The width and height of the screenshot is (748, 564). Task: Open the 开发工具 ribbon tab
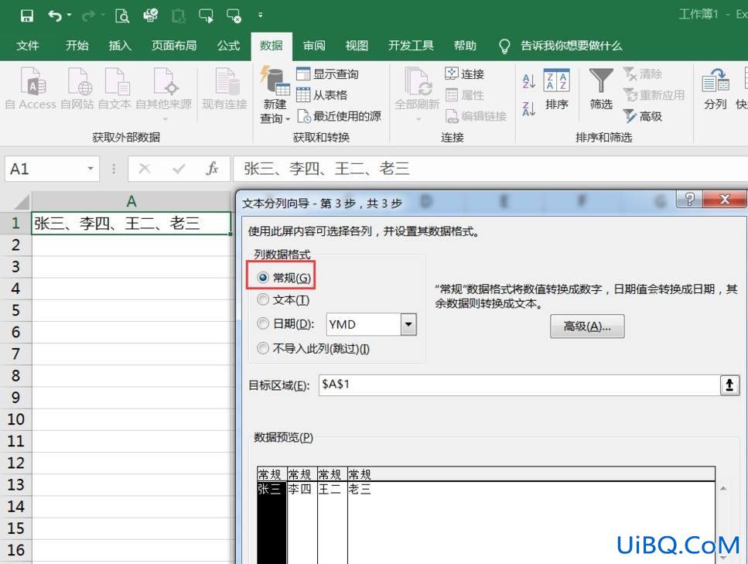(411, 46)
